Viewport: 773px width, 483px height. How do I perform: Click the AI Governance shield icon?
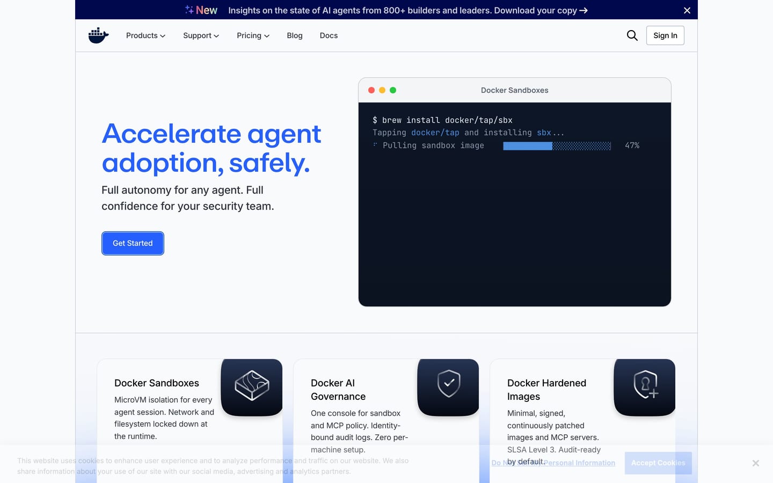[x=448, y=387]
